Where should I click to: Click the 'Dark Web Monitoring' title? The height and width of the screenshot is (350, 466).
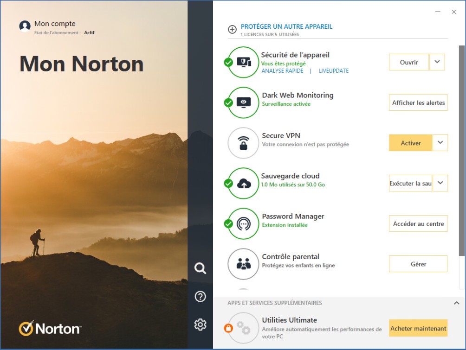298,95
